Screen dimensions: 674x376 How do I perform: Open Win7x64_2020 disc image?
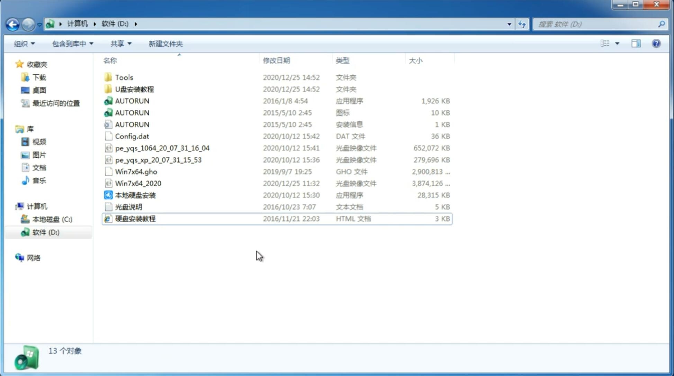point(137,183)
